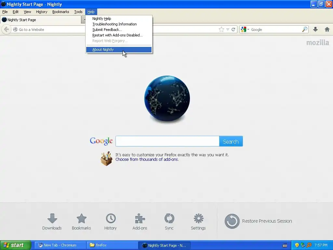The width and height of the screenshot is (333, 250).
Task: Focus the Google search text field
Action: click(x=167, y=141)
